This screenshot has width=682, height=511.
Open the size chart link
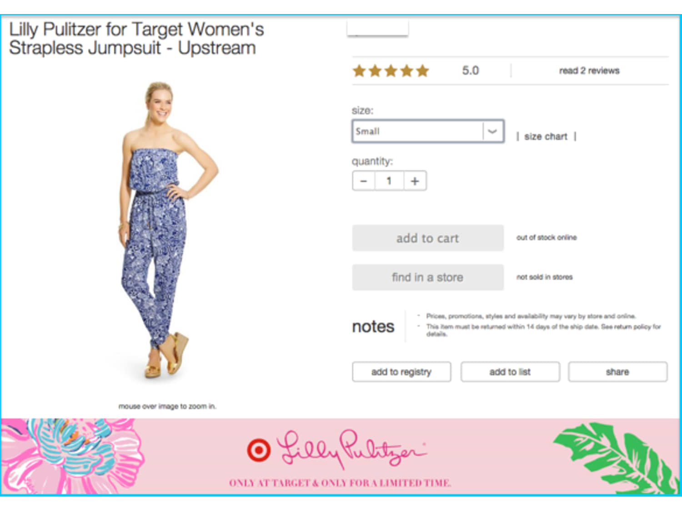pos(546,136)
